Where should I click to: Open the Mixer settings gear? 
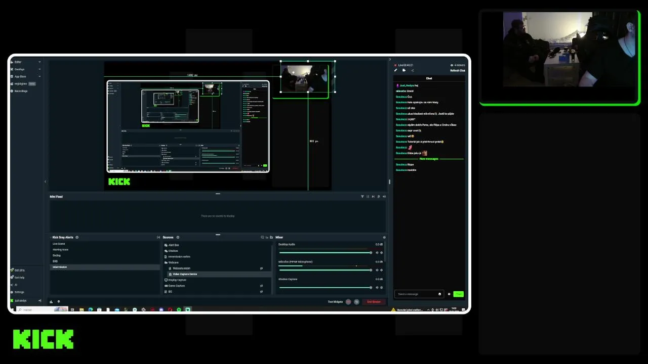coord(384,237)
